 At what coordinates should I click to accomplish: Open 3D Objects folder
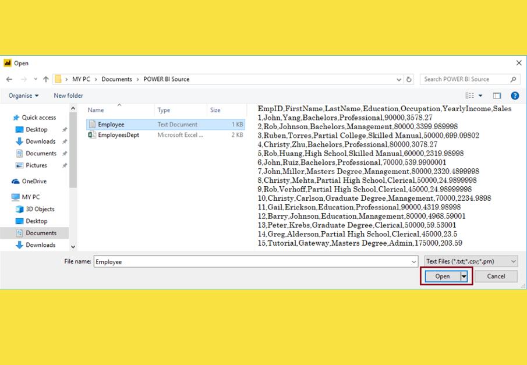(40, 209)
